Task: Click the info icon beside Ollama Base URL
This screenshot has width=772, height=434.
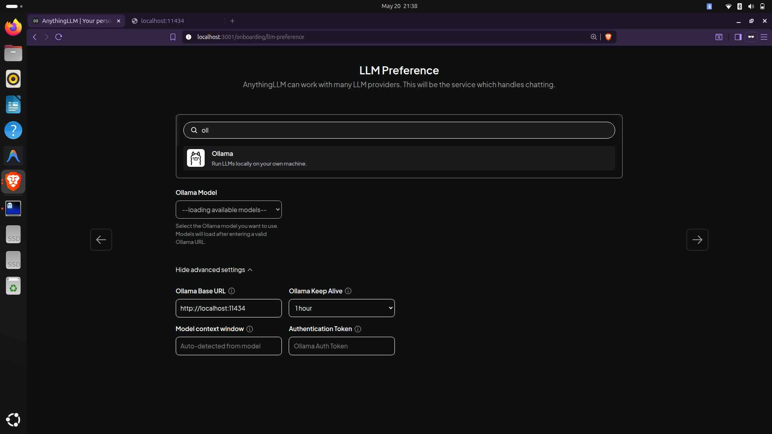Action: pyautogui.click(x=232, y=291)
